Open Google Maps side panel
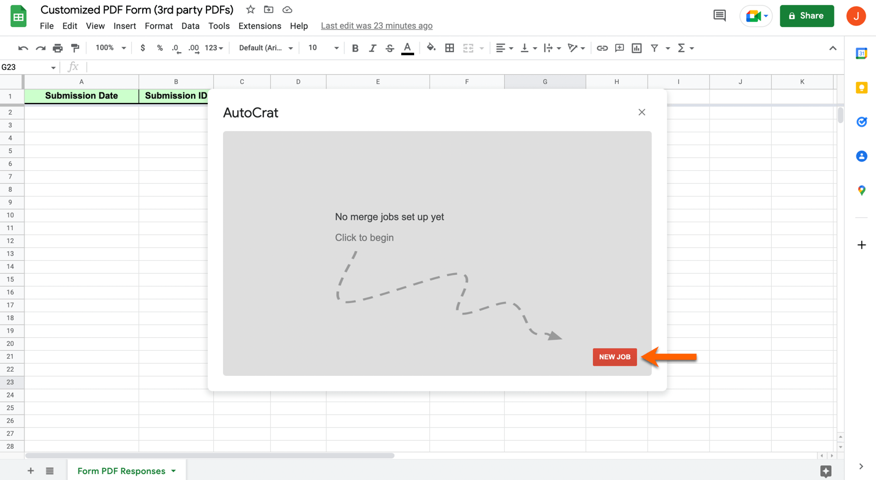876x480 pixels. pyautogui.click(x=861, y=190)
